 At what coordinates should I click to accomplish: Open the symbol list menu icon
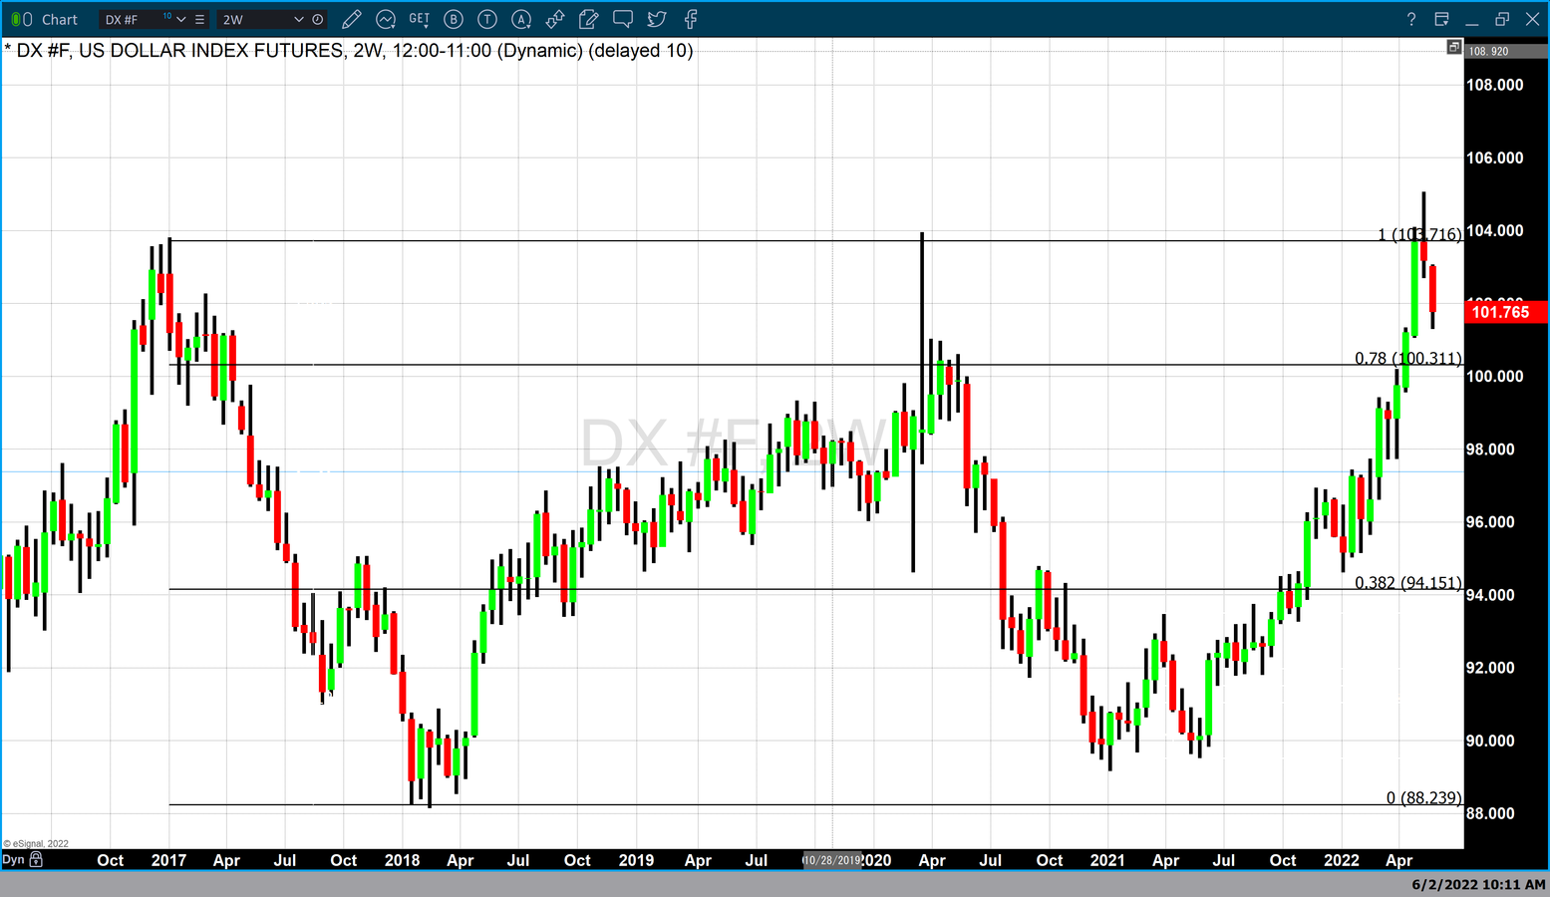(x=200, y=19)
